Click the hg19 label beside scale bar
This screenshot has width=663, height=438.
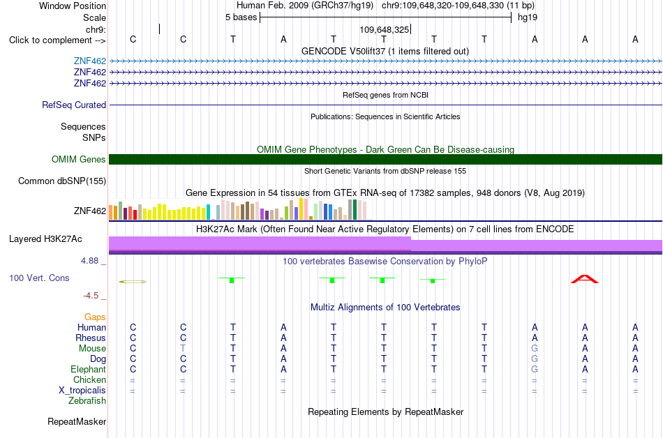[x=528, y=17]
